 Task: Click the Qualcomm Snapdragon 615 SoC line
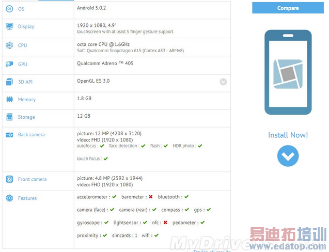coord(130,51)
